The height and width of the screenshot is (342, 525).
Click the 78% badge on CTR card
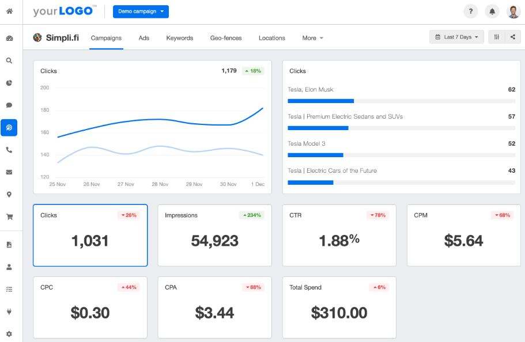[x=377, y=215]
